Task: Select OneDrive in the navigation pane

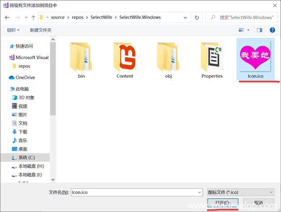Action: tap(25, 77)
